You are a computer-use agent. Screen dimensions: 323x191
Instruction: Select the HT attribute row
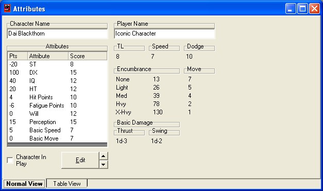coord(57,89)
